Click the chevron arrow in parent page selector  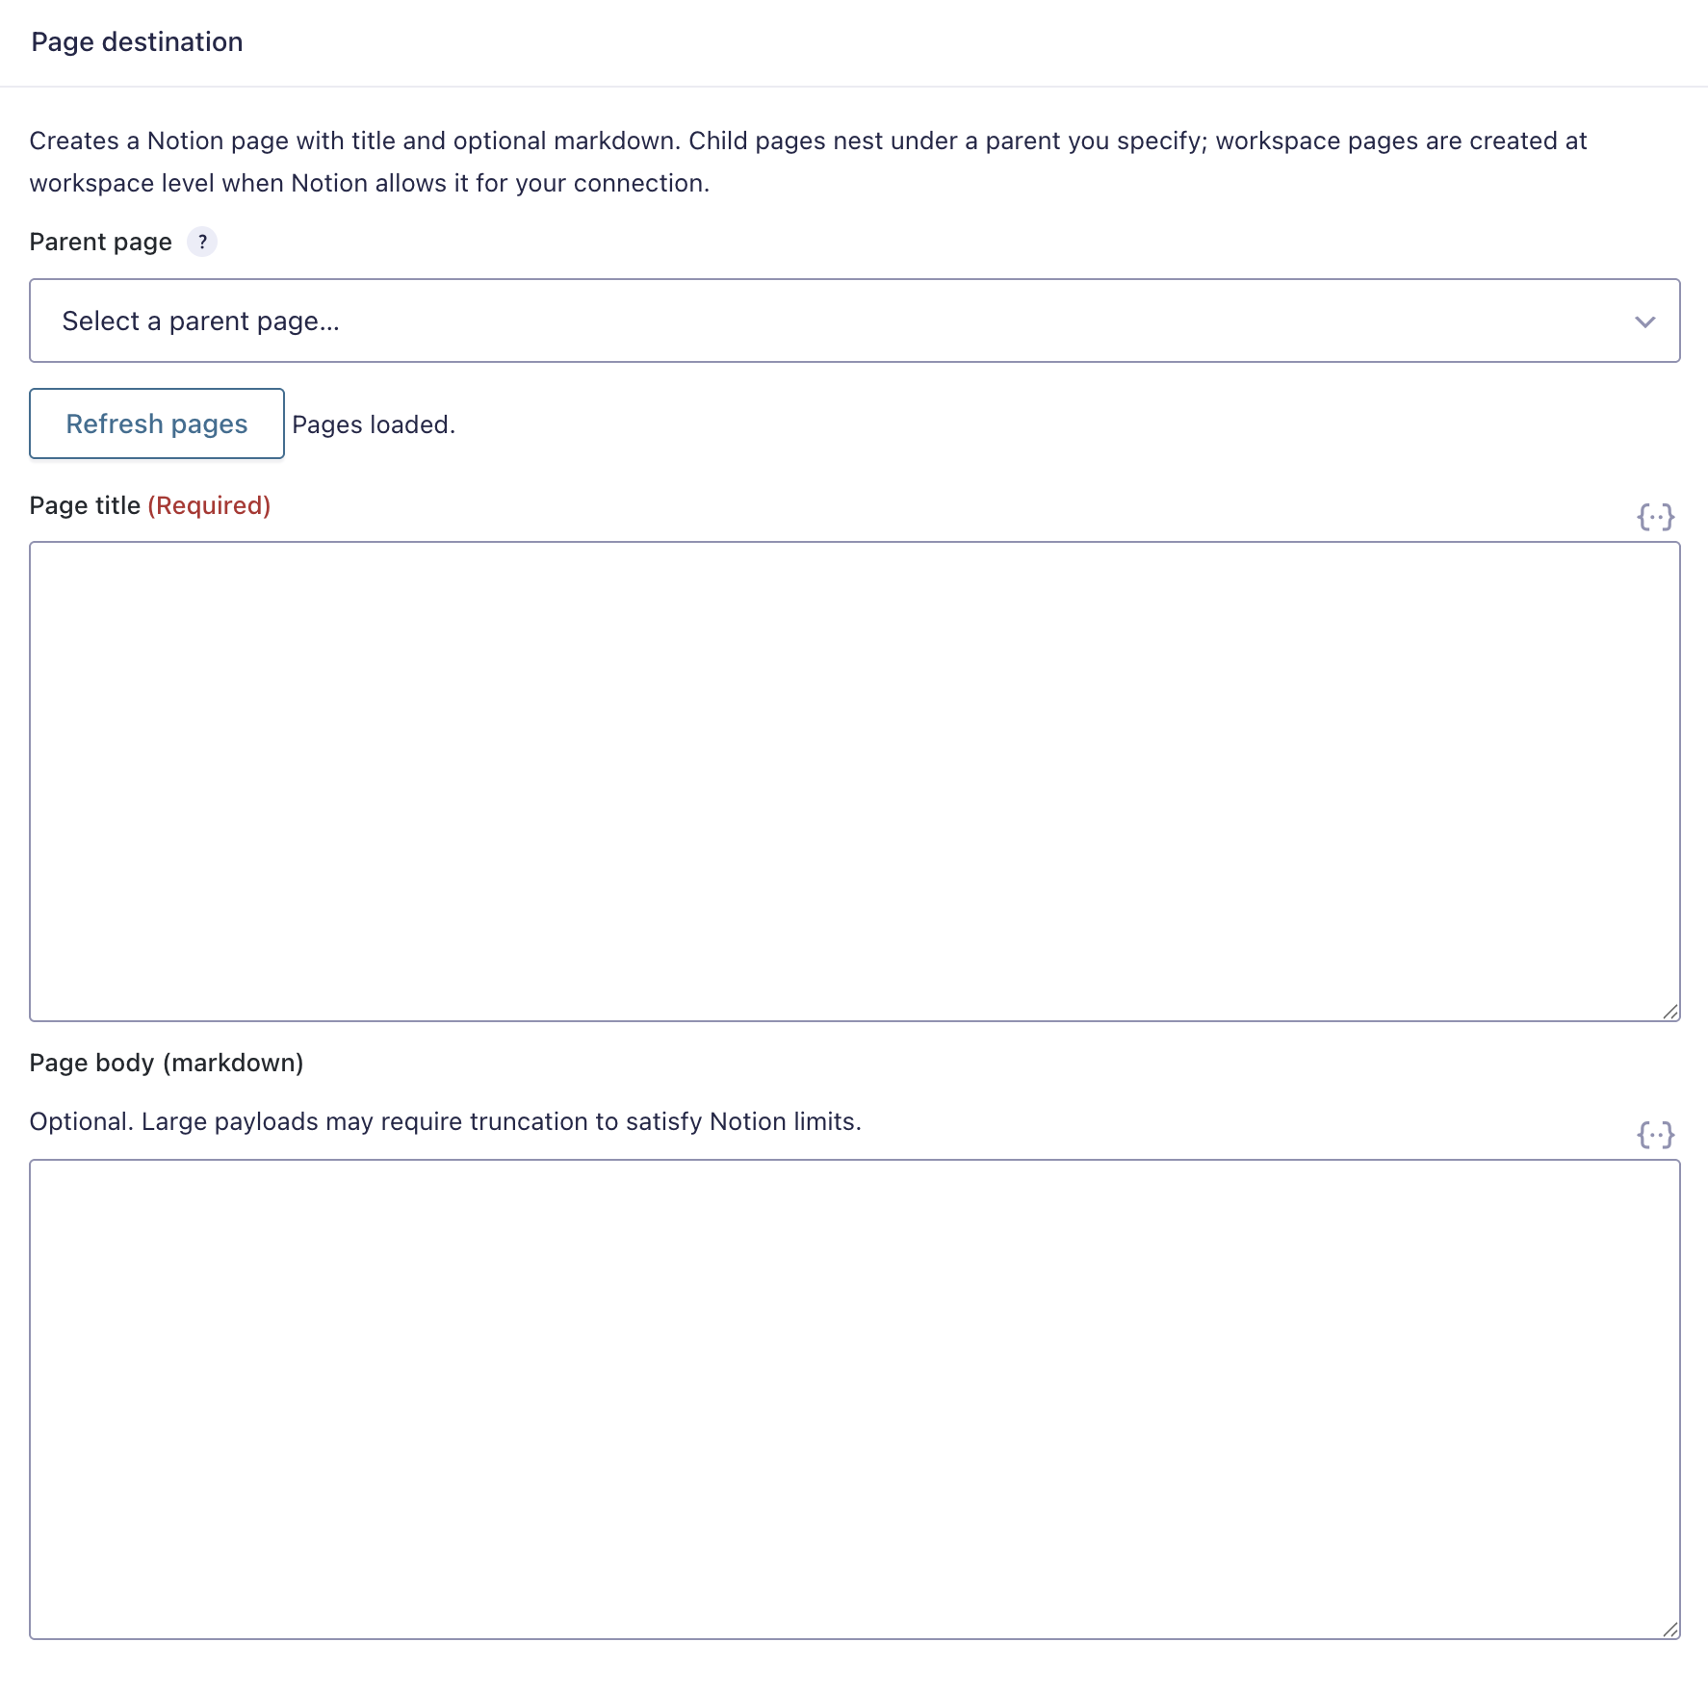pos(1644,321)
